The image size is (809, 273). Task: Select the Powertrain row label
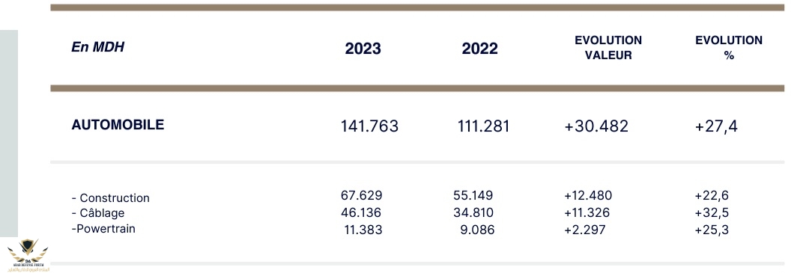pos(103,229)
